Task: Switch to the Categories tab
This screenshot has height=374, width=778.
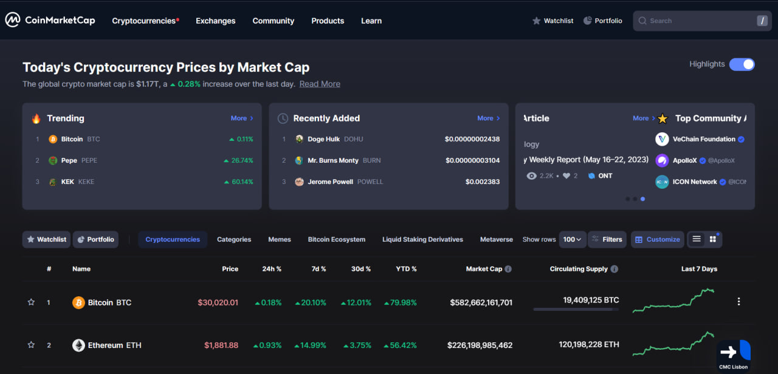Action: pyautogui.click(x=234, y=239)
